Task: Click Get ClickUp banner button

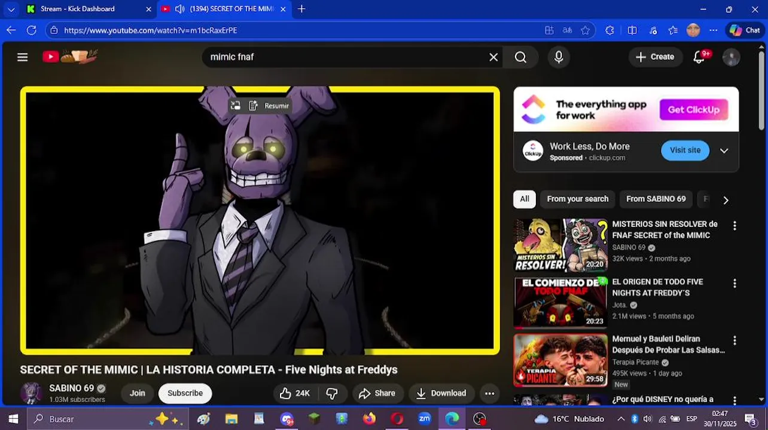Action: click(x=693, y=110)
